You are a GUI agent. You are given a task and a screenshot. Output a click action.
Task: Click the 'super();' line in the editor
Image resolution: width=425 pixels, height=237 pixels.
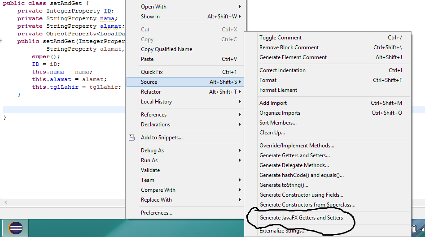point(46,56)
